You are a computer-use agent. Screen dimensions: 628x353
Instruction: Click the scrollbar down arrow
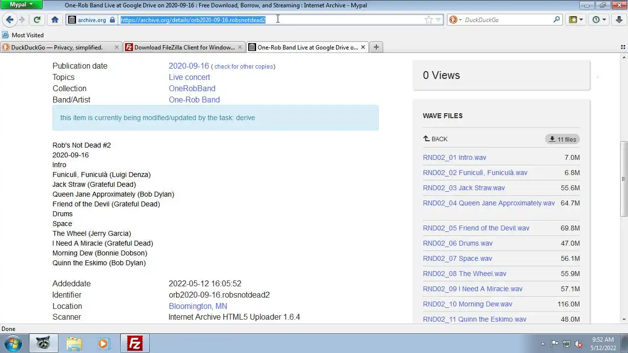pos(624,320)
